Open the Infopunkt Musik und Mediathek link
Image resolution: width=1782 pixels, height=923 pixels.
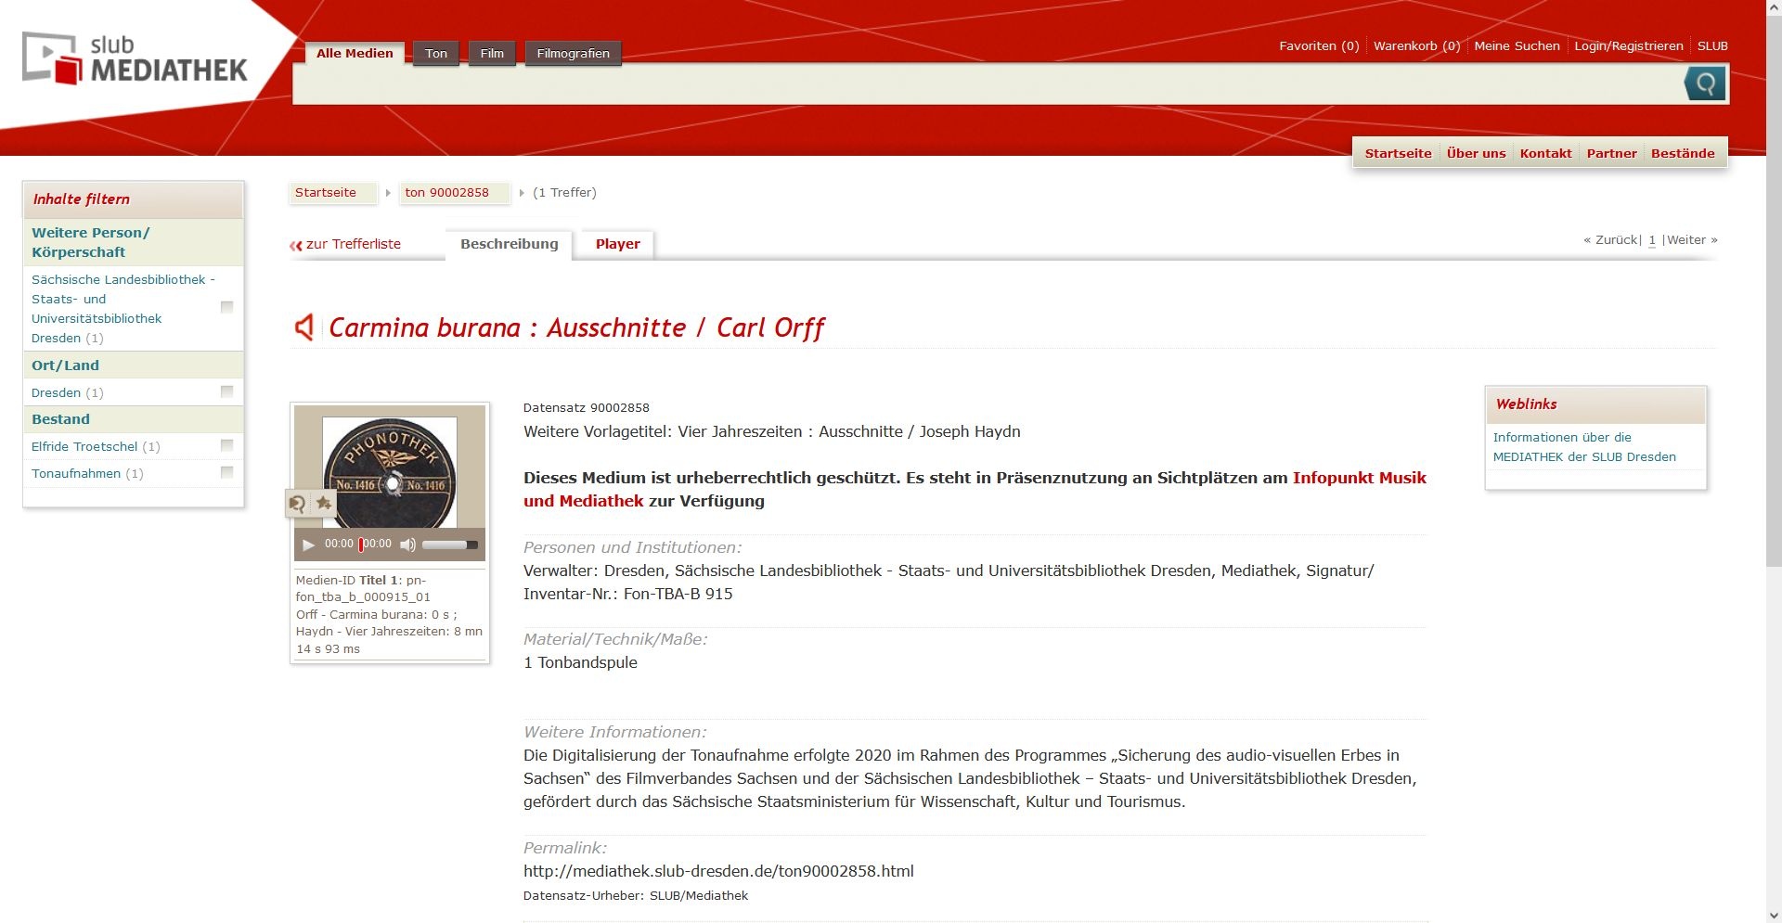[x=975, y=489]
